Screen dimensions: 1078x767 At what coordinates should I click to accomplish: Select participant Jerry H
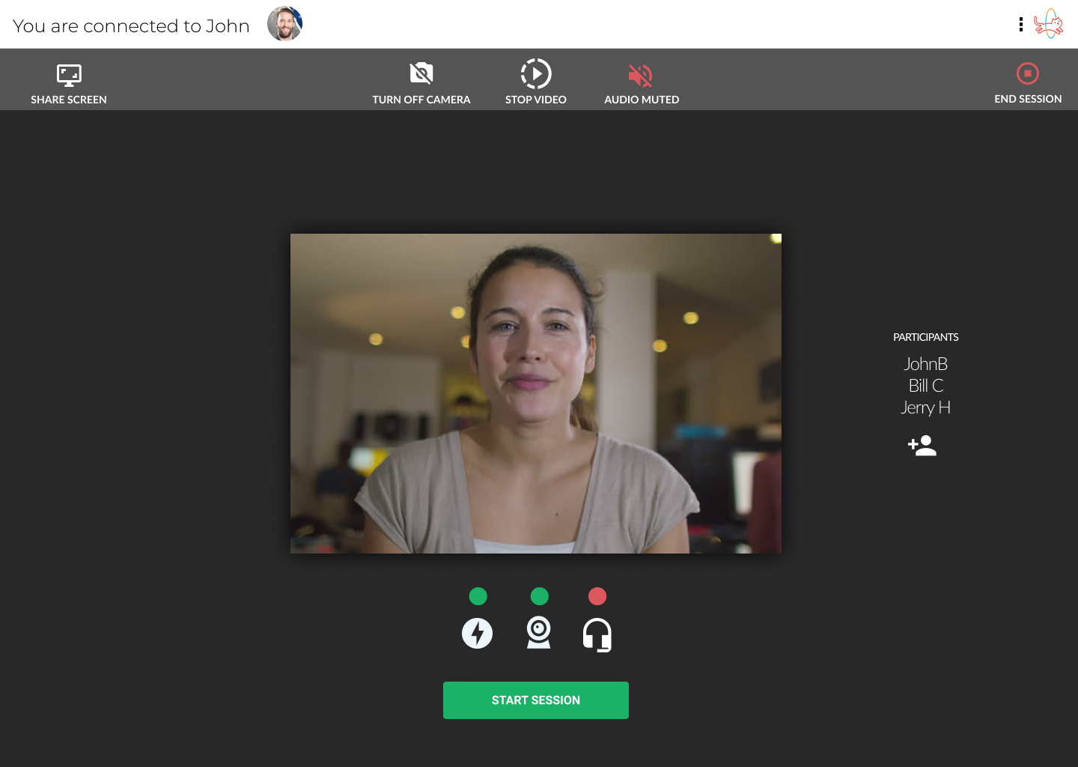[x=926, y=407]
